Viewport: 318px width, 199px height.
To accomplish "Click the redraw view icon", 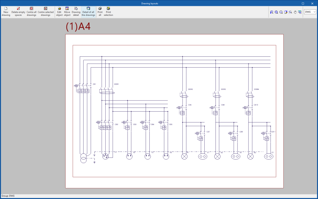I will coord(285,12).
